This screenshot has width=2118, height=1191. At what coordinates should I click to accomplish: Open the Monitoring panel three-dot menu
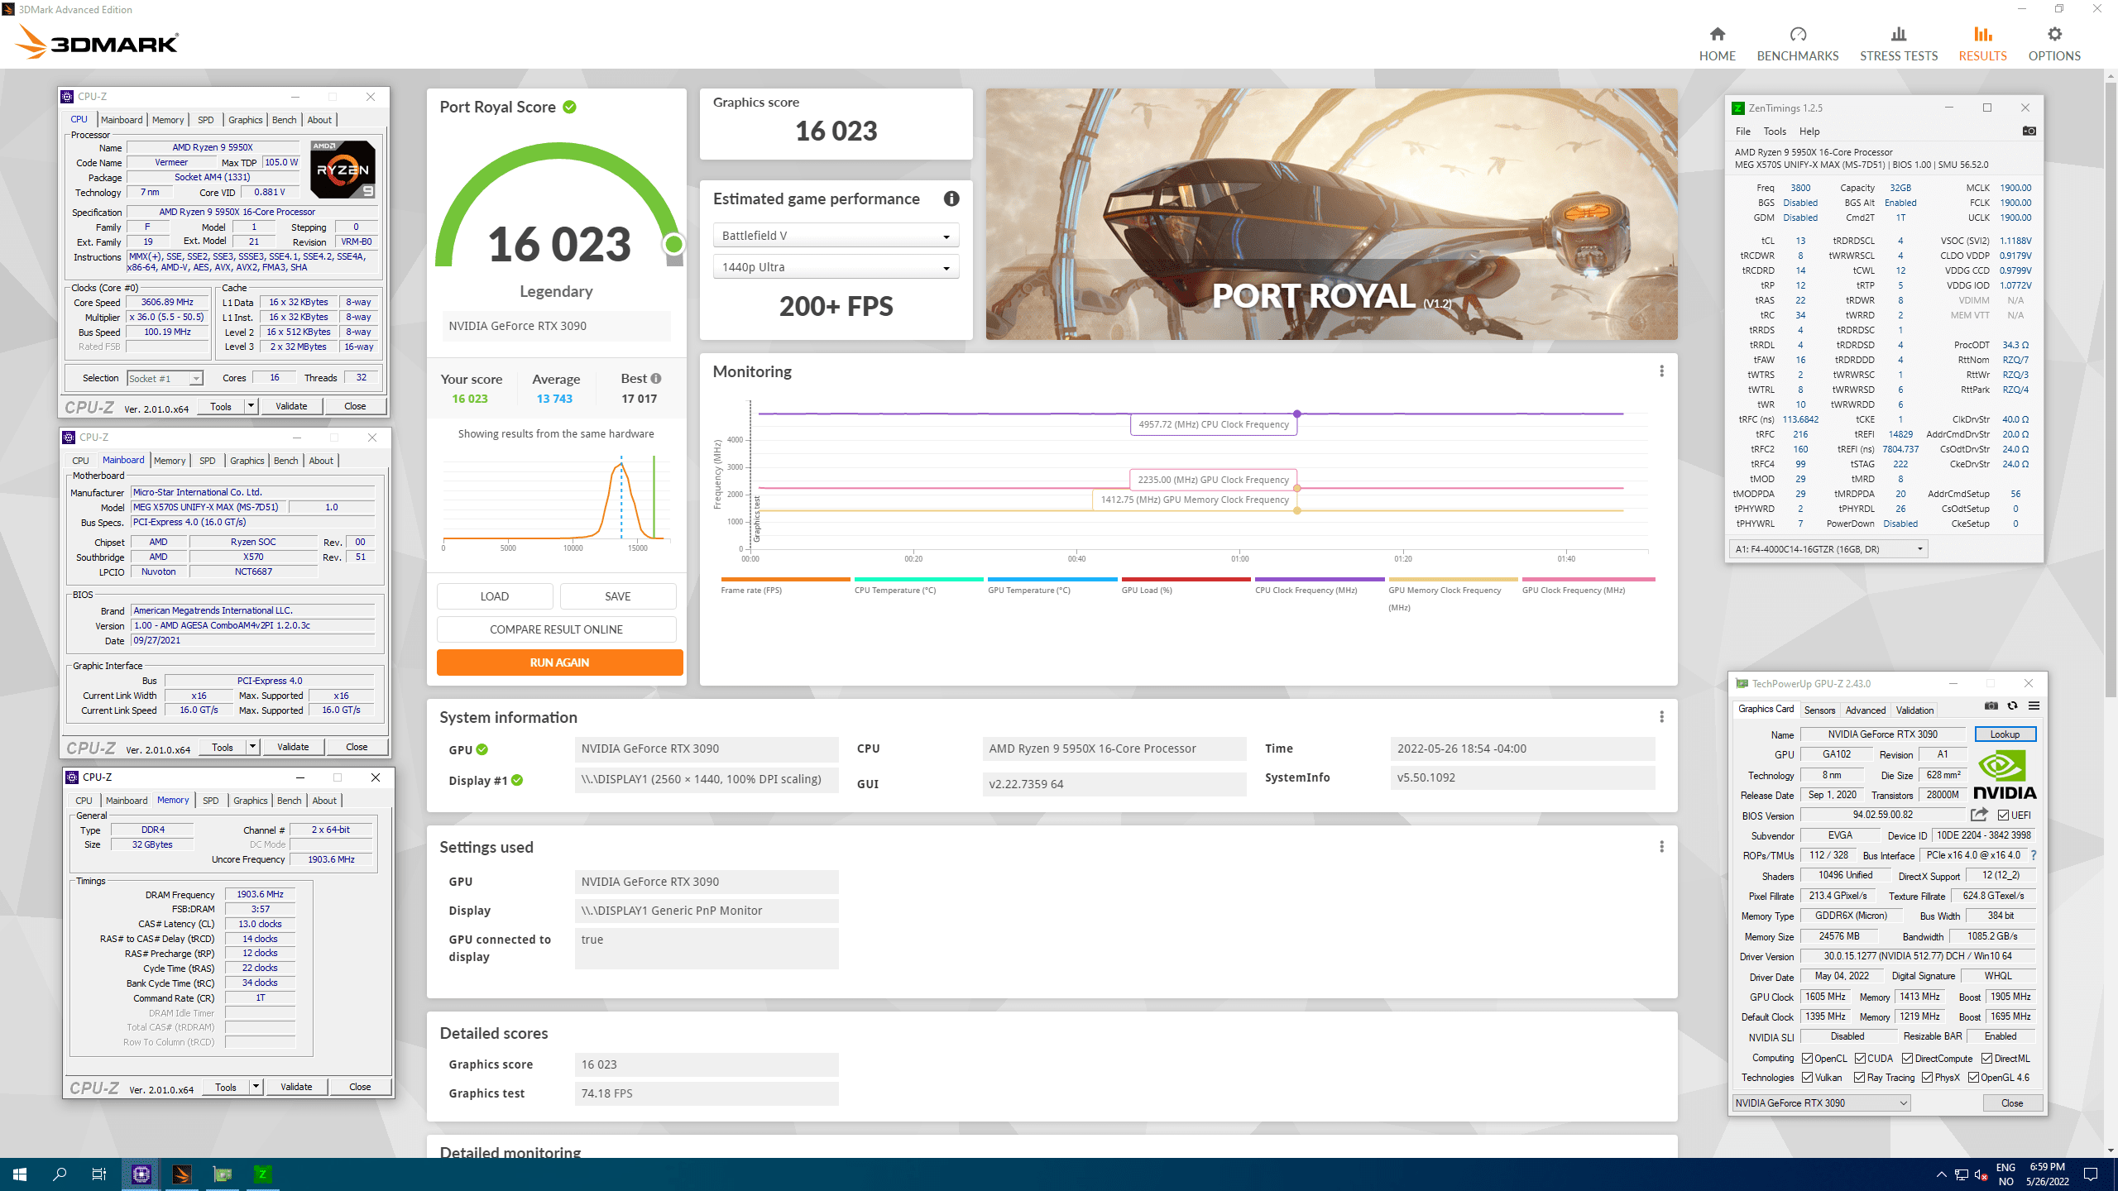pyautogui.click(x=1661, y=371)
